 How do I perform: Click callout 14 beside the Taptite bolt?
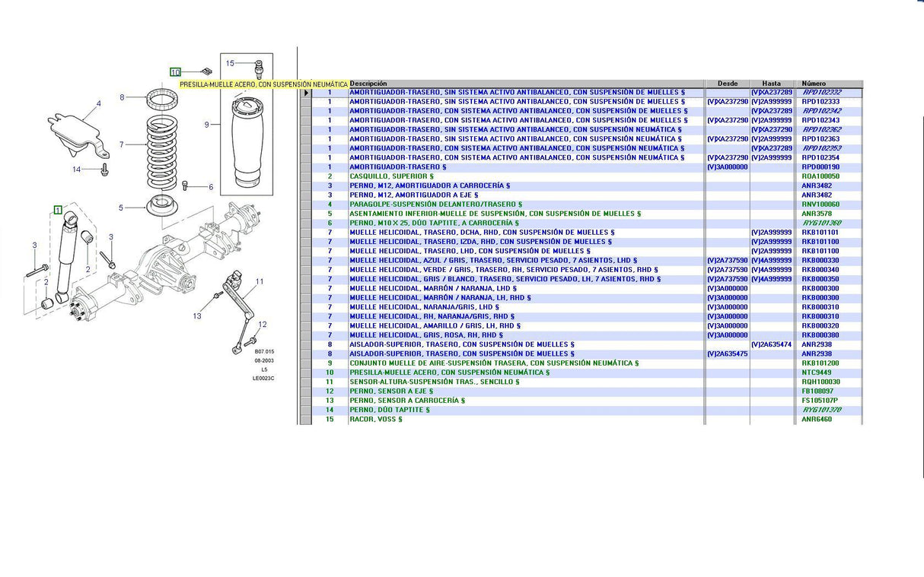pyautogui.click(x=76, y=170)
